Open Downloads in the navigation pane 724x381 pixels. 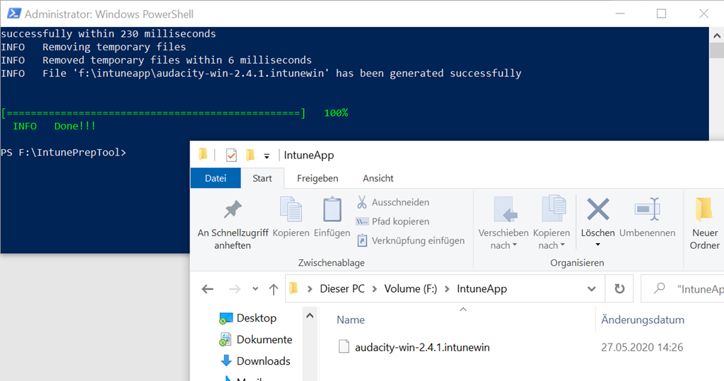(x=263, y=361)
